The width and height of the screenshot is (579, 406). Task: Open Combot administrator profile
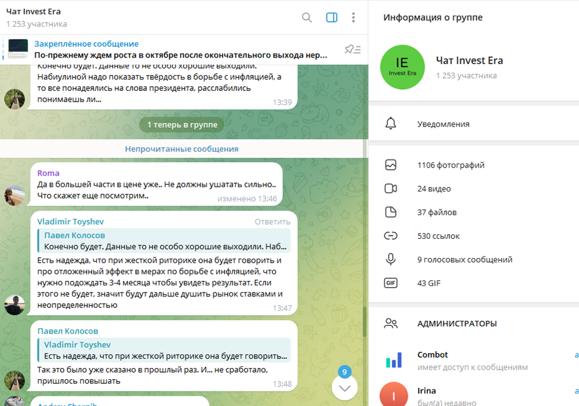[474, 361]
